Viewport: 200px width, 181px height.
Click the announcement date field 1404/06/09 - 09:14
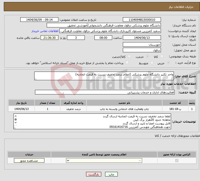[39, 20]
